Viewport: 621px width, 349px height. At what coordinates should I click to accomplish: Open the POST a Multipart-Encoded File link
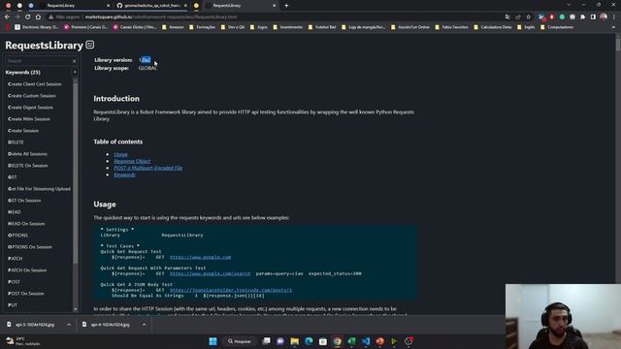point(148,168)
